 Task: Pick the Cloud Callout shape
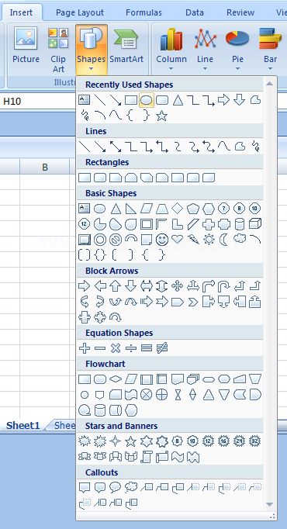pyautogui.click(x=131, y=487)
